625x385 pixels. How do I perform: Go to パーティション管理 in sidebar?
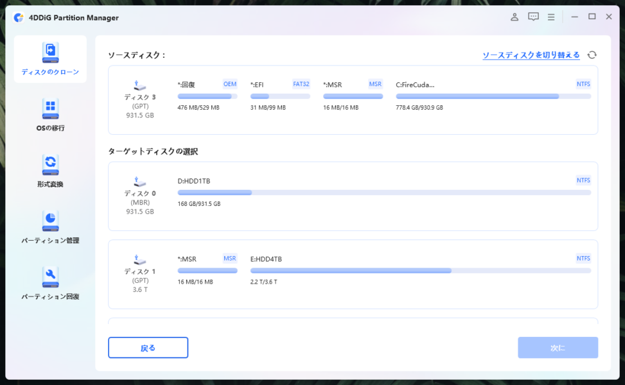click(50, 227)
